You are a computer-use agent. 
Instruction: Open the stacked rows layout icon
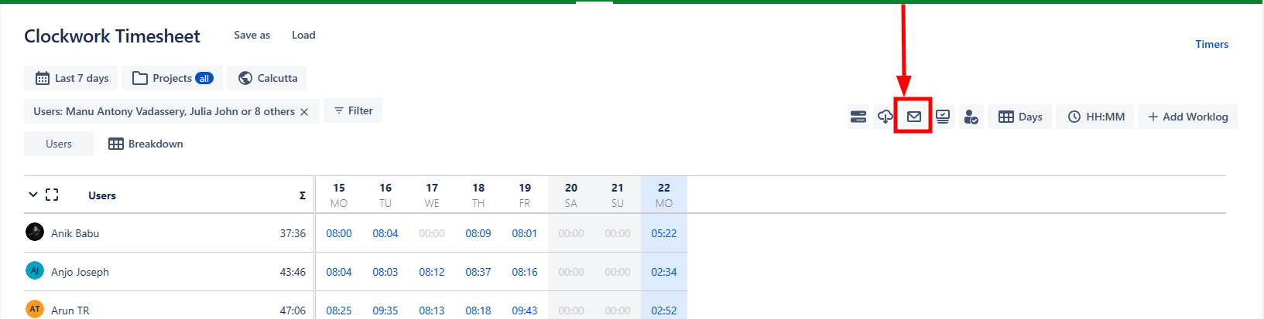pyautogui.click(x=858, y=117)
